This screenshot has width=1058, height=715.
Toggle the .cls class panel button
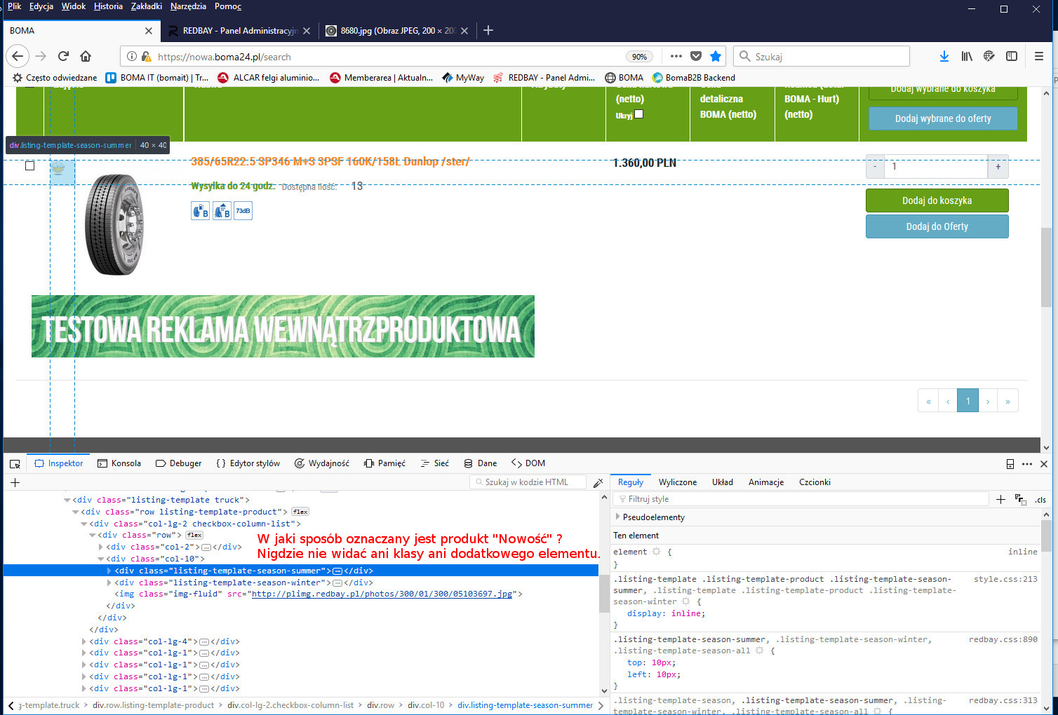[1040, 499]
